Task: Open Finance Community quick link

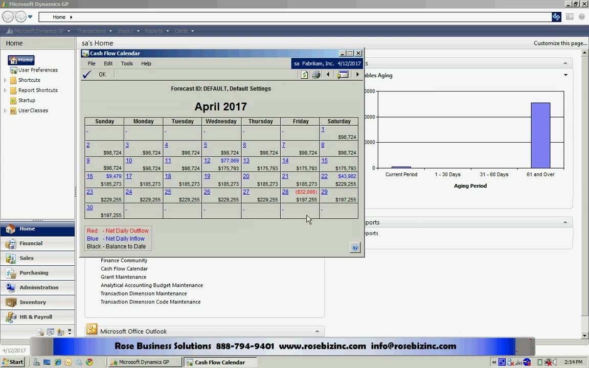Action: coord(124,260)
